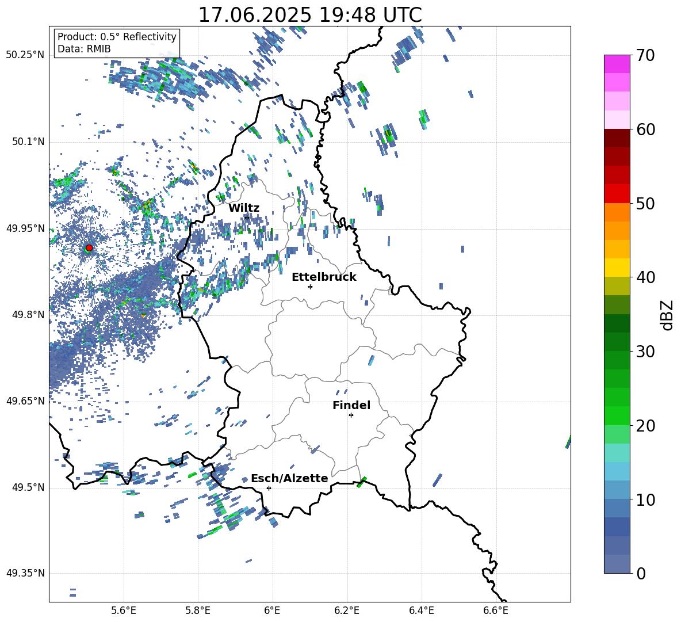This screenshot has width=681, height=622.
Task: Click the 60 colorbar tick label
Action: pos(645,129)
